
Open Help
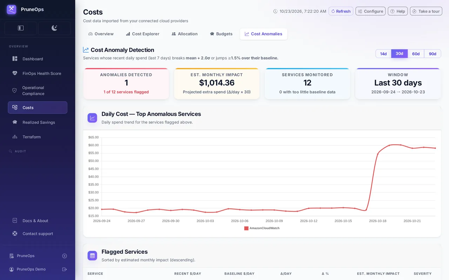coord(398,11)
